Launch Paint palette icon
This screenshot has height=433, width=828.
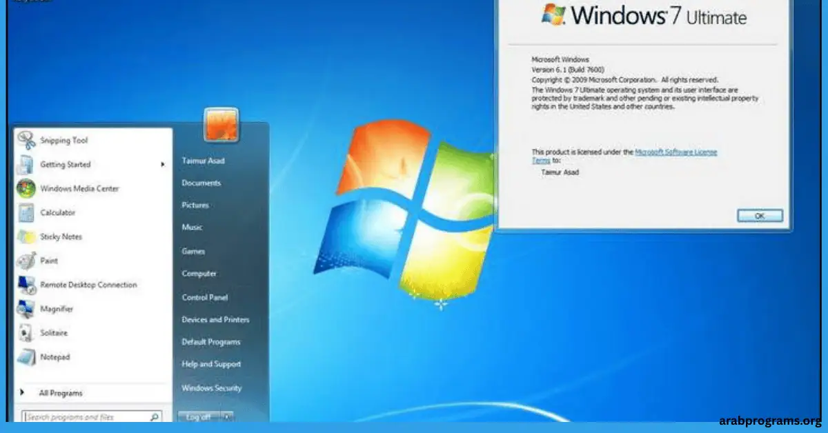(26, 261)
